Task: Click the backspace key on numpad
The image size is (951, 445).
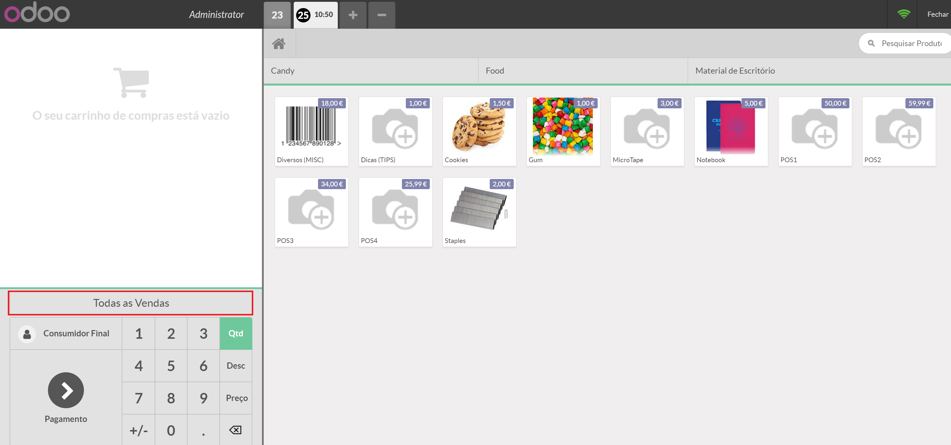Action: coord(235,430)
